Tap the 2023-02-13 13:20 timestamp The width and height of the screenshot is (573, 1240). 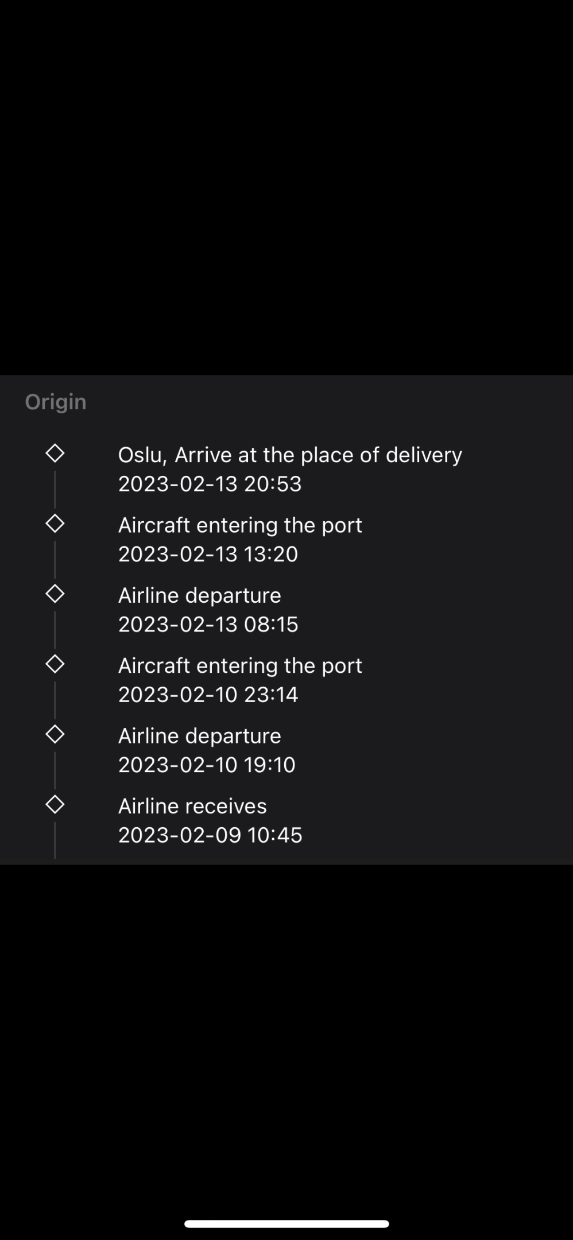tap(208, 554)
